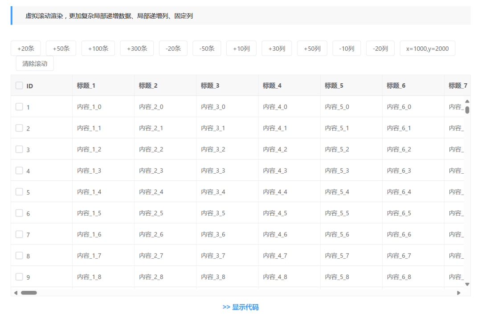Toggle the select-all checkbox in the ID header

19,85
